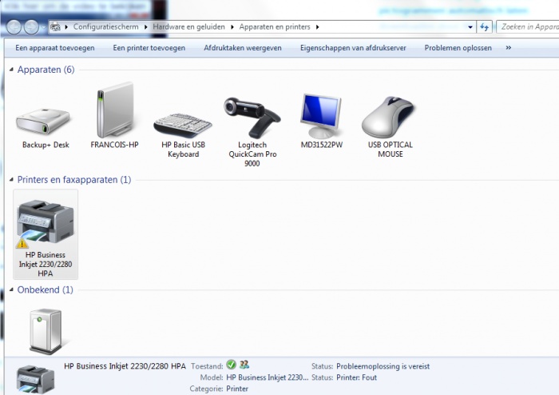Open the address bar history dropdown
The width and height of the screenshot is (559, 395).
(470, 27)
